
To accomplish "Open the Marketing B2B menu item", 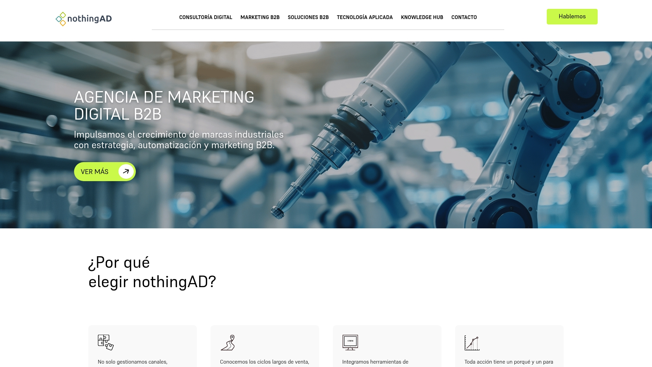I will click(x=260, y=17).
